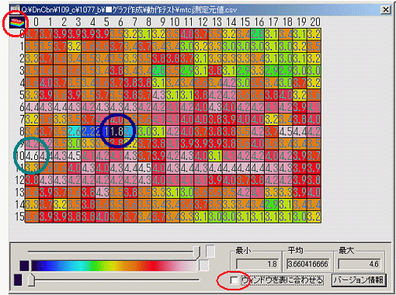Click the rainbow gradient color bar
This screenshot has height=295, width=396.
[115, 265]
